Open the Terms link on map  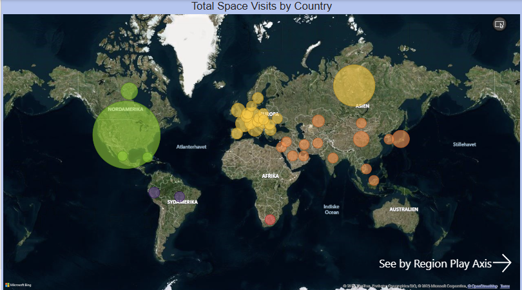pos(505,286)
